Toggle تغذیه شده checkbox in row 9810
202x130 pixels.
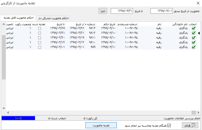click(39, 42)
